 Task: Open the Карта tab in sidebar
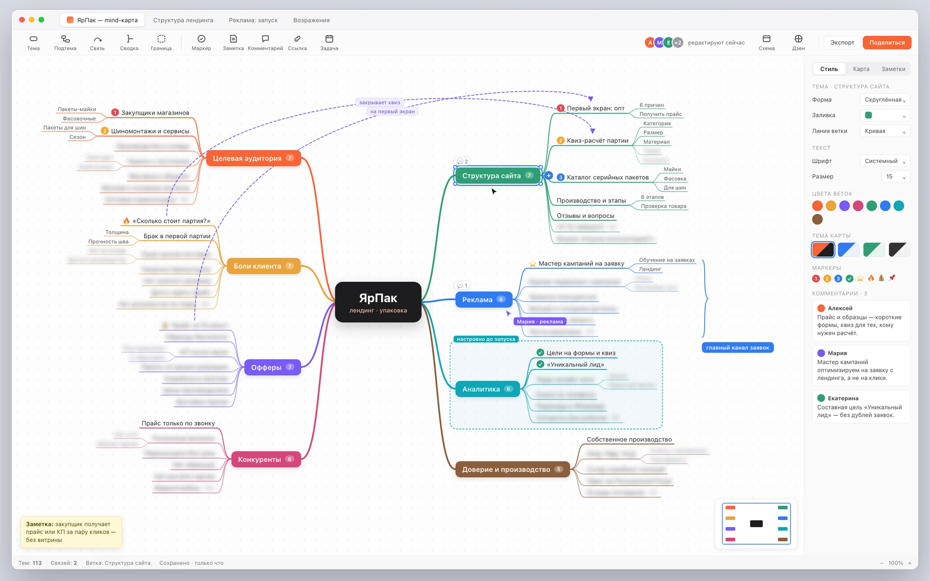click(x=861, y=69)
